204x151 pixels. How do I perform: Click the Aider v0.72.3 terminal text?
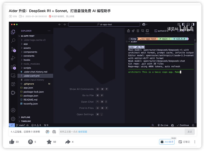tap(136, 47)
